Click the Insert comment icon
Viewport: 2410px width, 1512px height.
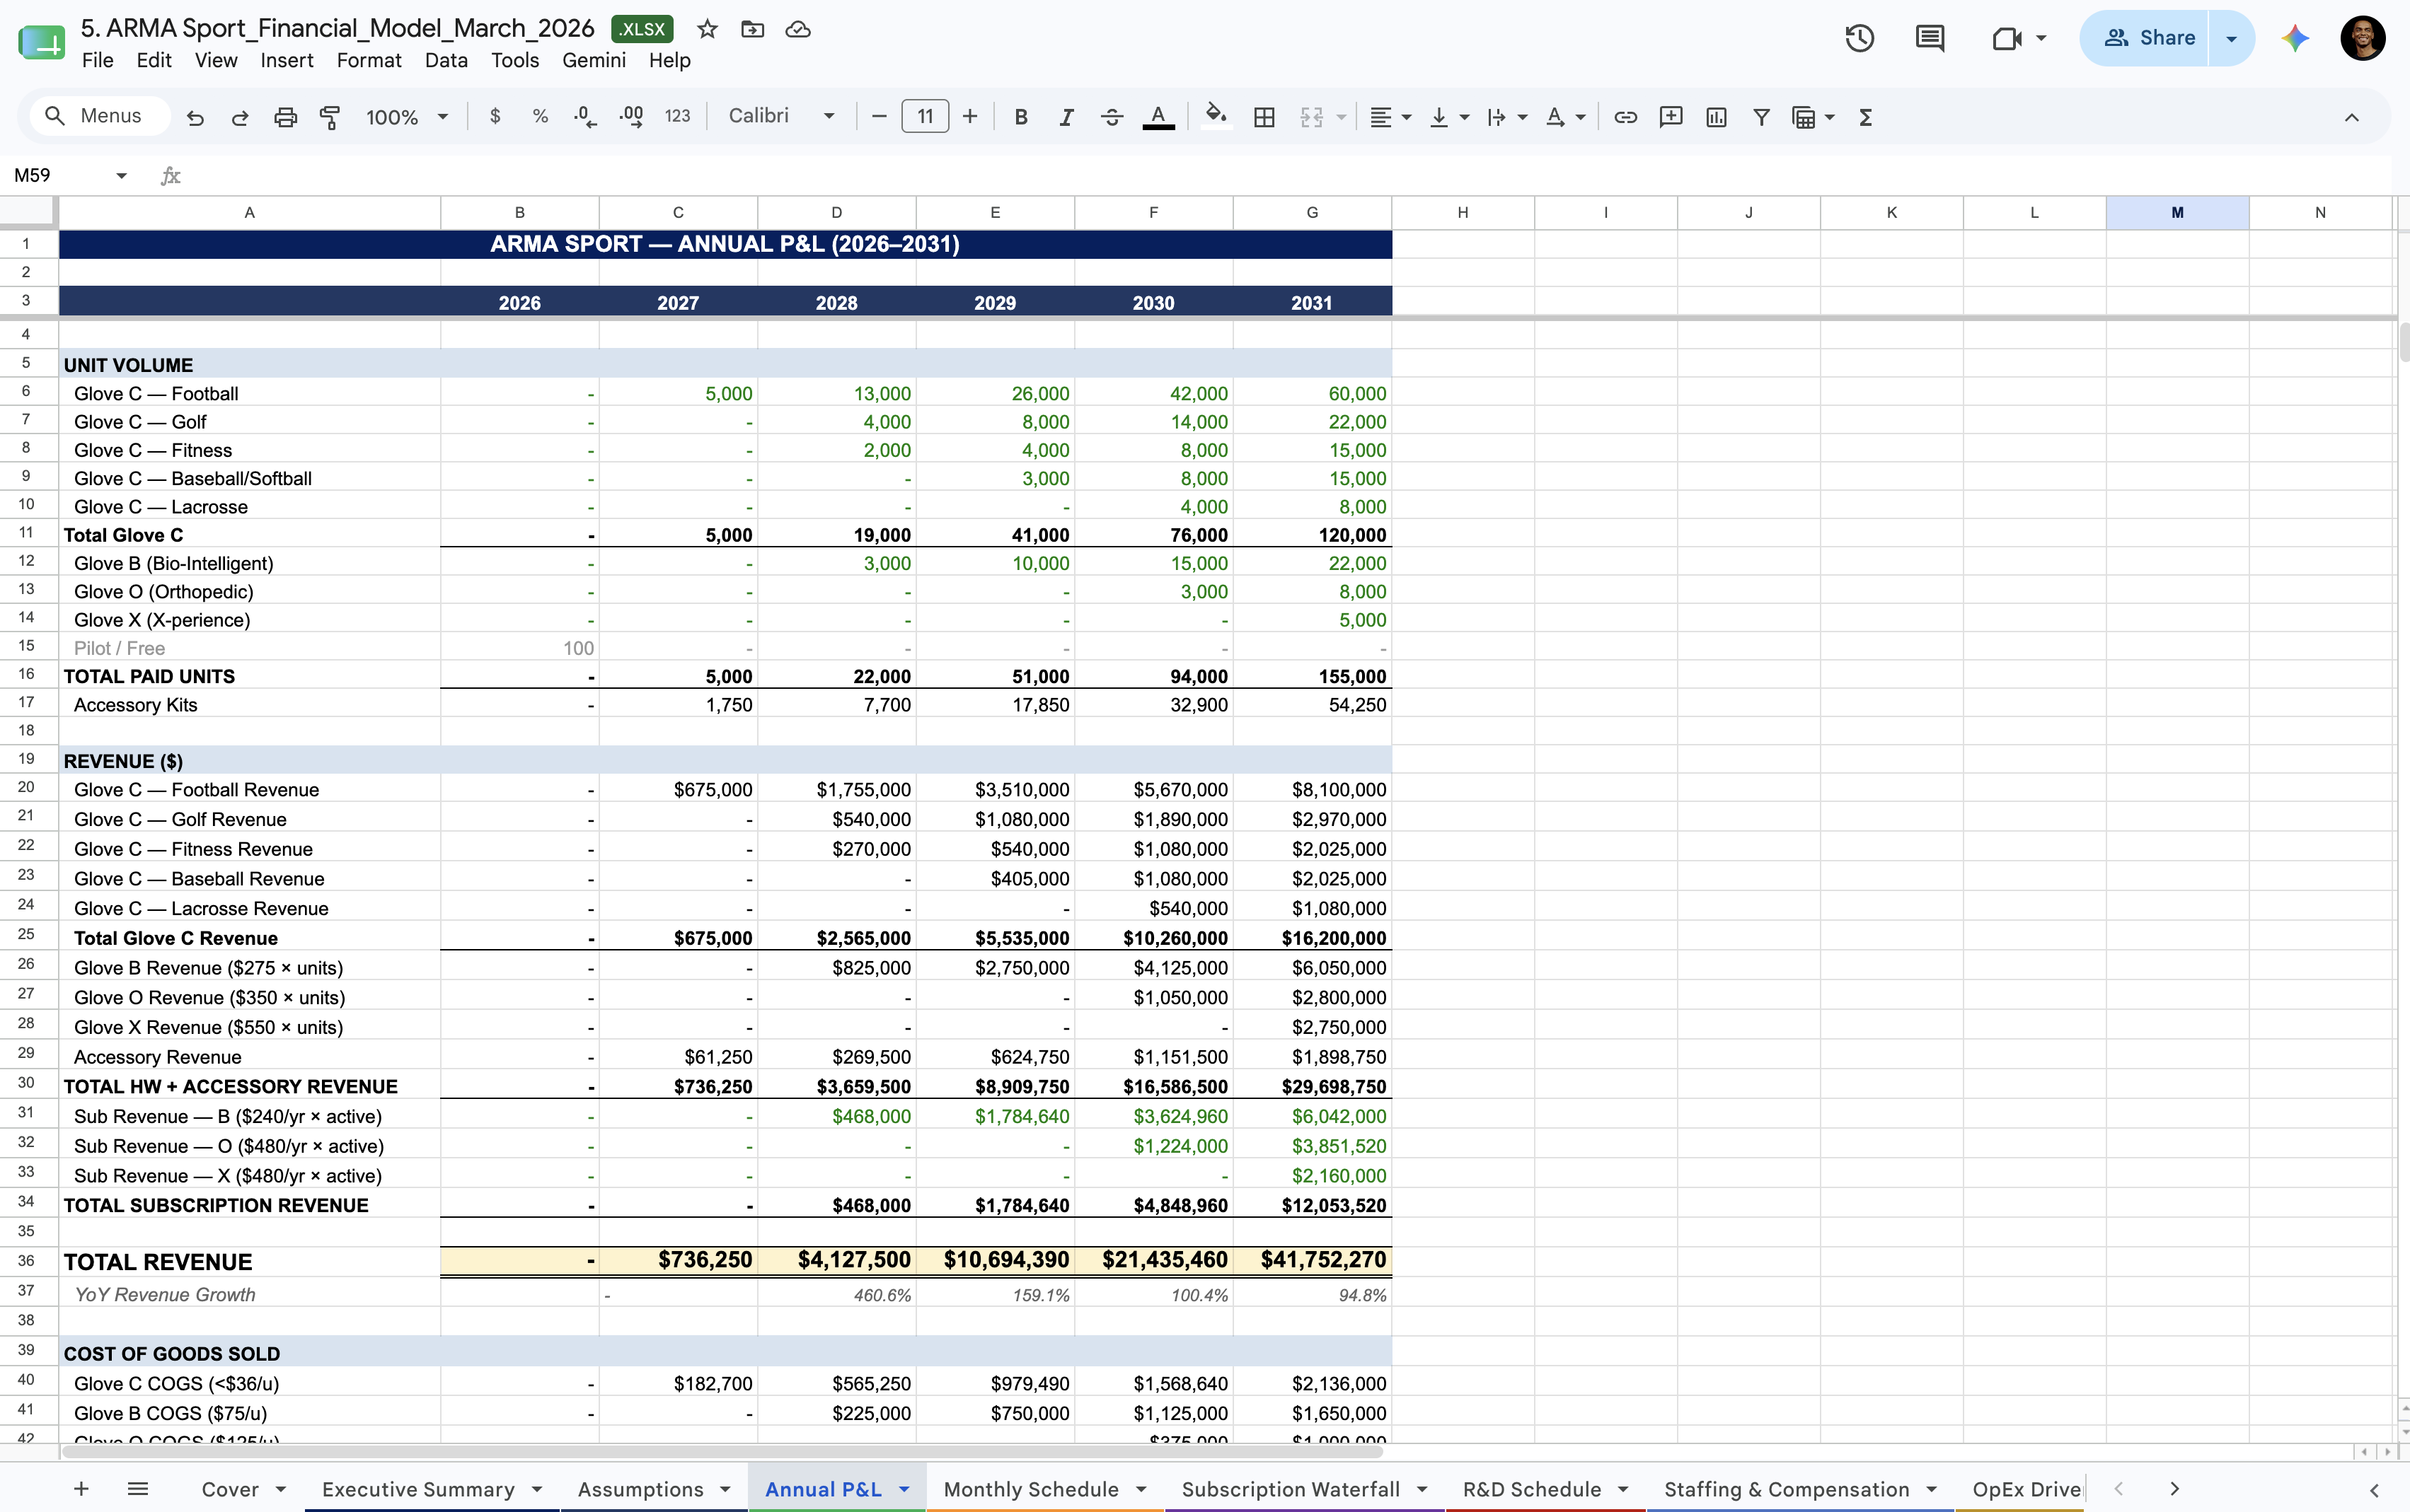pyautogui.click(x=1671, y=117)
